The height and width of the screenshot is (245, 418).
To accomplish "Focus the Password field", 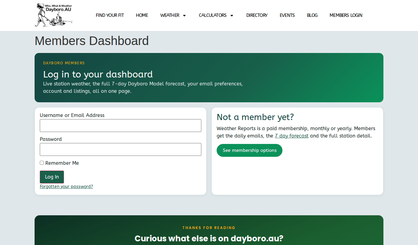I will [x=121, y=149].
